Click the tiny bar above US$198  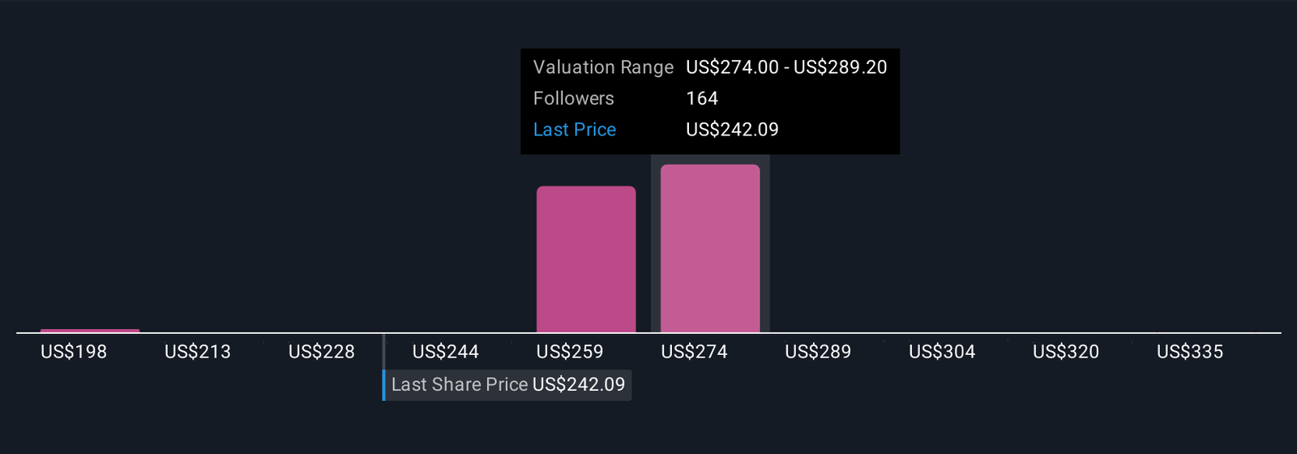pos(90,331)
